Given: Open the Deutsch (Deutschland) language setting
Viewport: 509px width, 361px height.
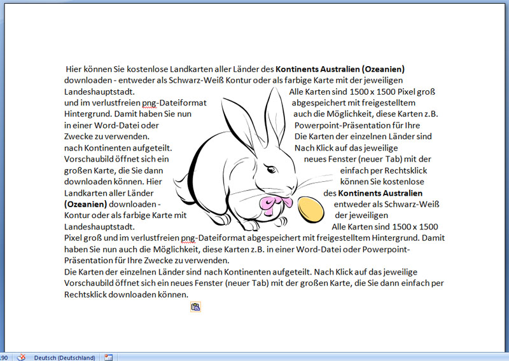Looking at the screenshot, I should tap(64, 357).
